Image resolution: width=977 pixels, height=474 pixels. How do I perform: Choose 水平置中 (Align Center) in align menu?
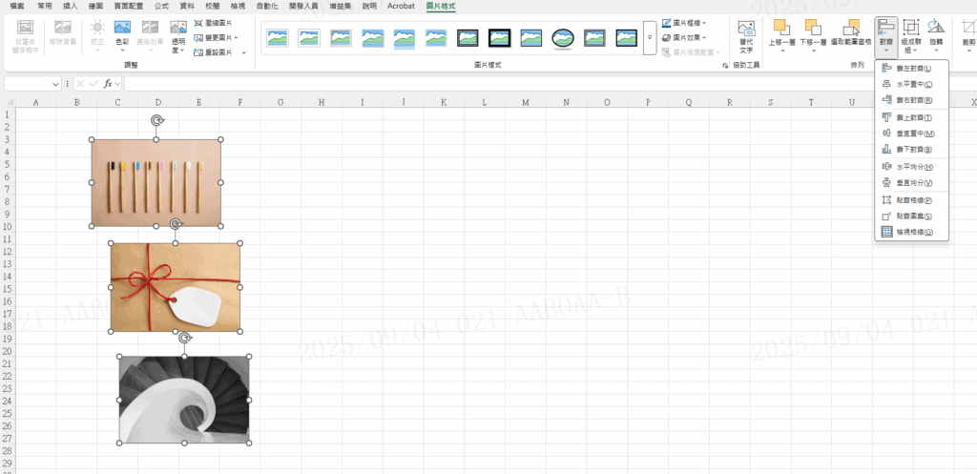pos(911,84)
